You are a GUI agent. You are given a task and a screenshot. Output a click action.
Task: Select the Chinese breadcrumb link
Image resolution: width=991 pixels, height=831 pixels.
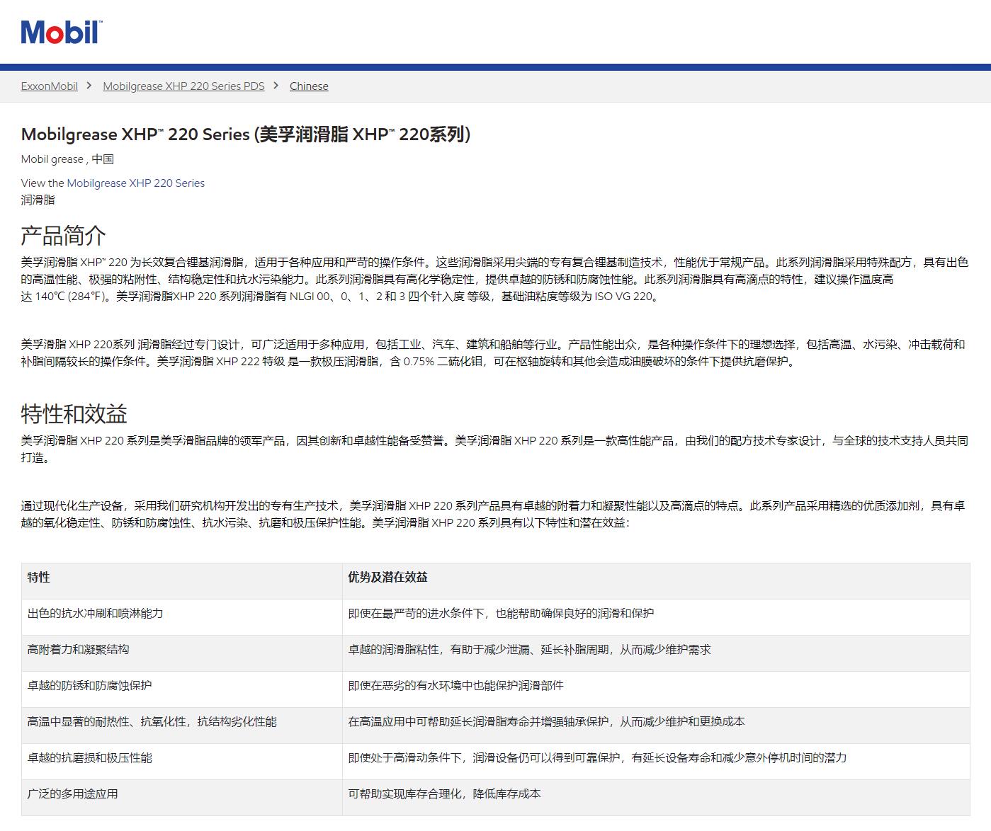tap(309, 86)
